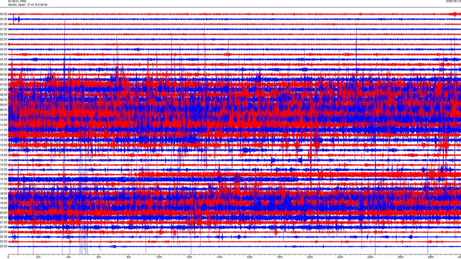Select the 01:30 time row label
The height and width of the screenshot is (259, 461).
click(x=3, y=29)
